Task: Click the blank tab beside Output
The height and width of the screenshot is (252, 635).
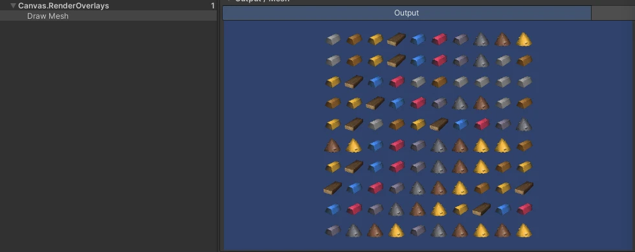Action: click(x=613, y=13)
